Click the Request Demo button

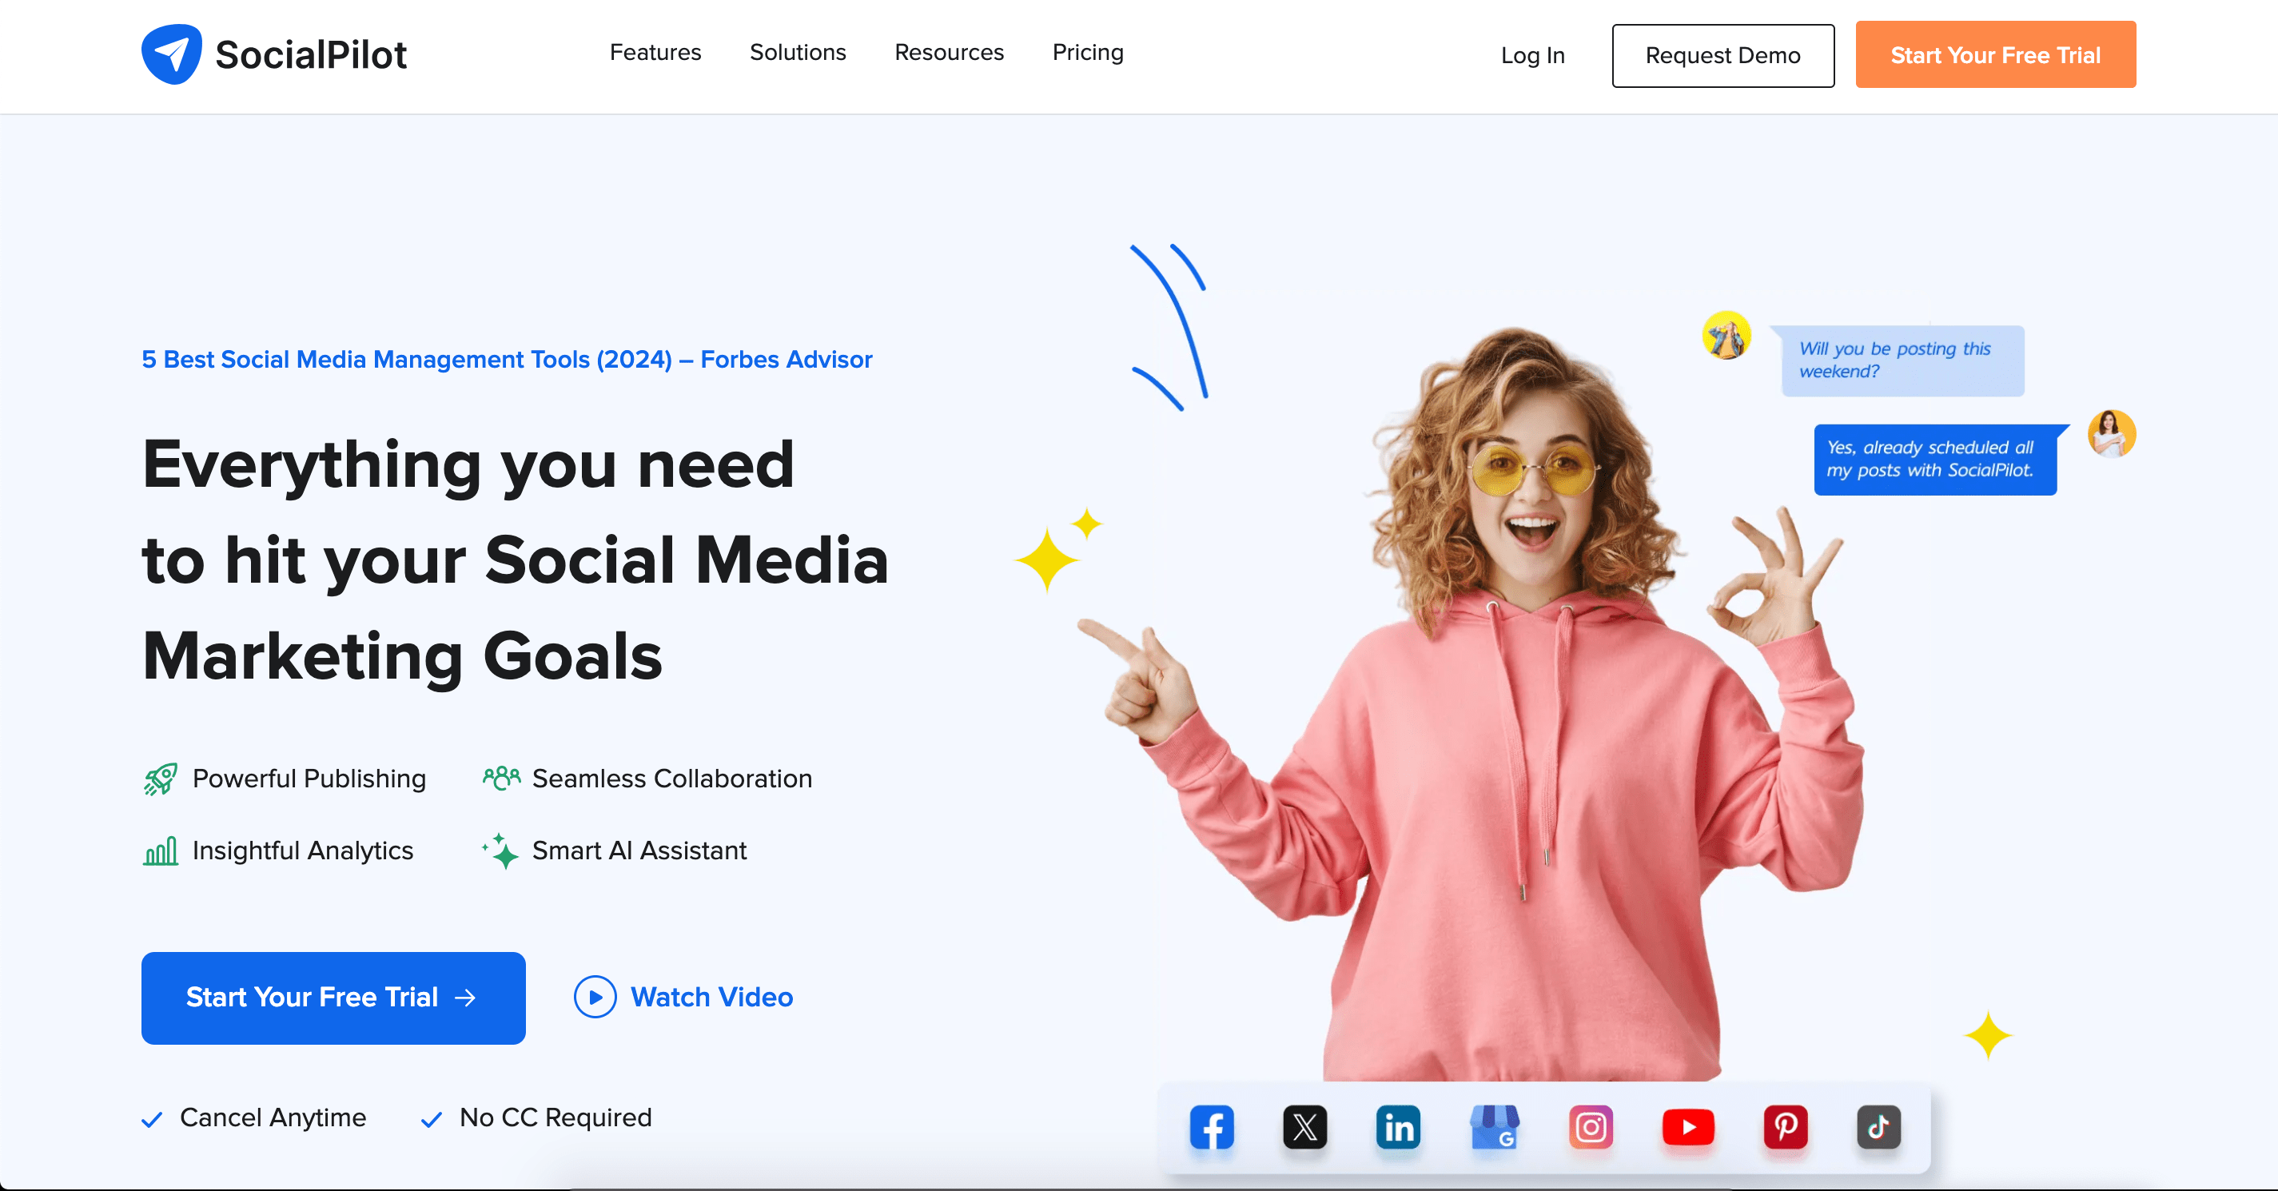click(x=1723, y=54)
